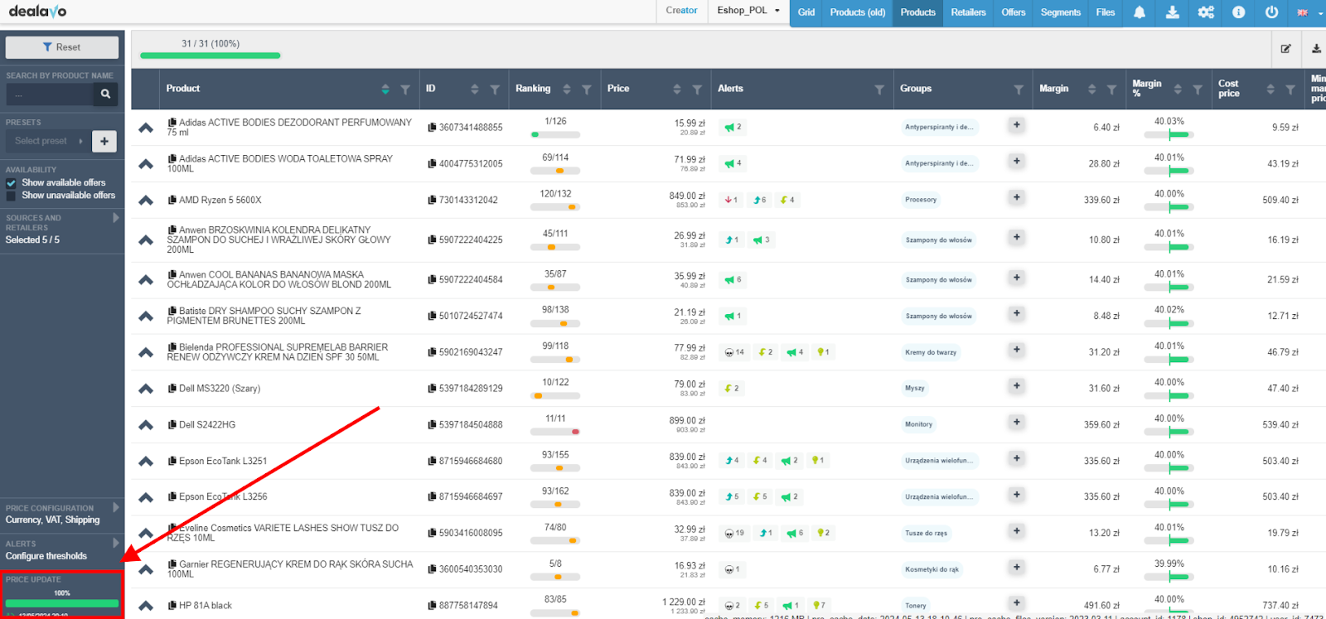Click Selected 5 / 5 sources
This screenshot has height=619, width=1326.
click(33, 240)
